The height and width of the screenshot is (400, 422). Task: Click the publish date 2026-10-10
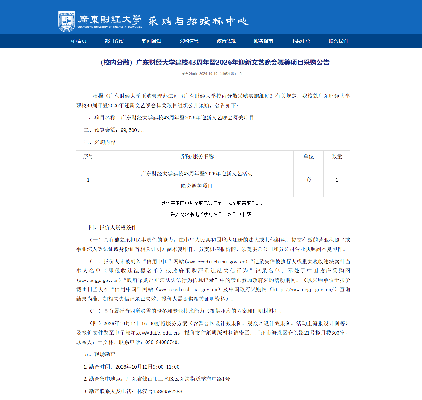click(x=208, y=74)
